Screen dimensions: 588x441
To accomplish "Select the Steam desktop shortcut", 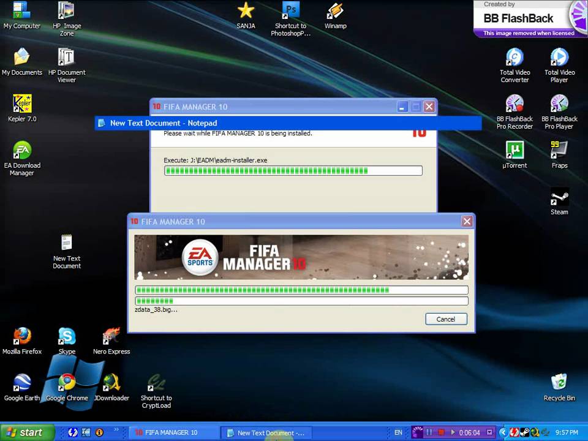I will point(559,197).
